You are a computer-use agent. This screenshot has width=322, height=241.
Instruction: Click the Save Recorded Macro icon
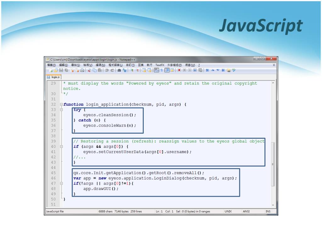[x=200, y=70]
